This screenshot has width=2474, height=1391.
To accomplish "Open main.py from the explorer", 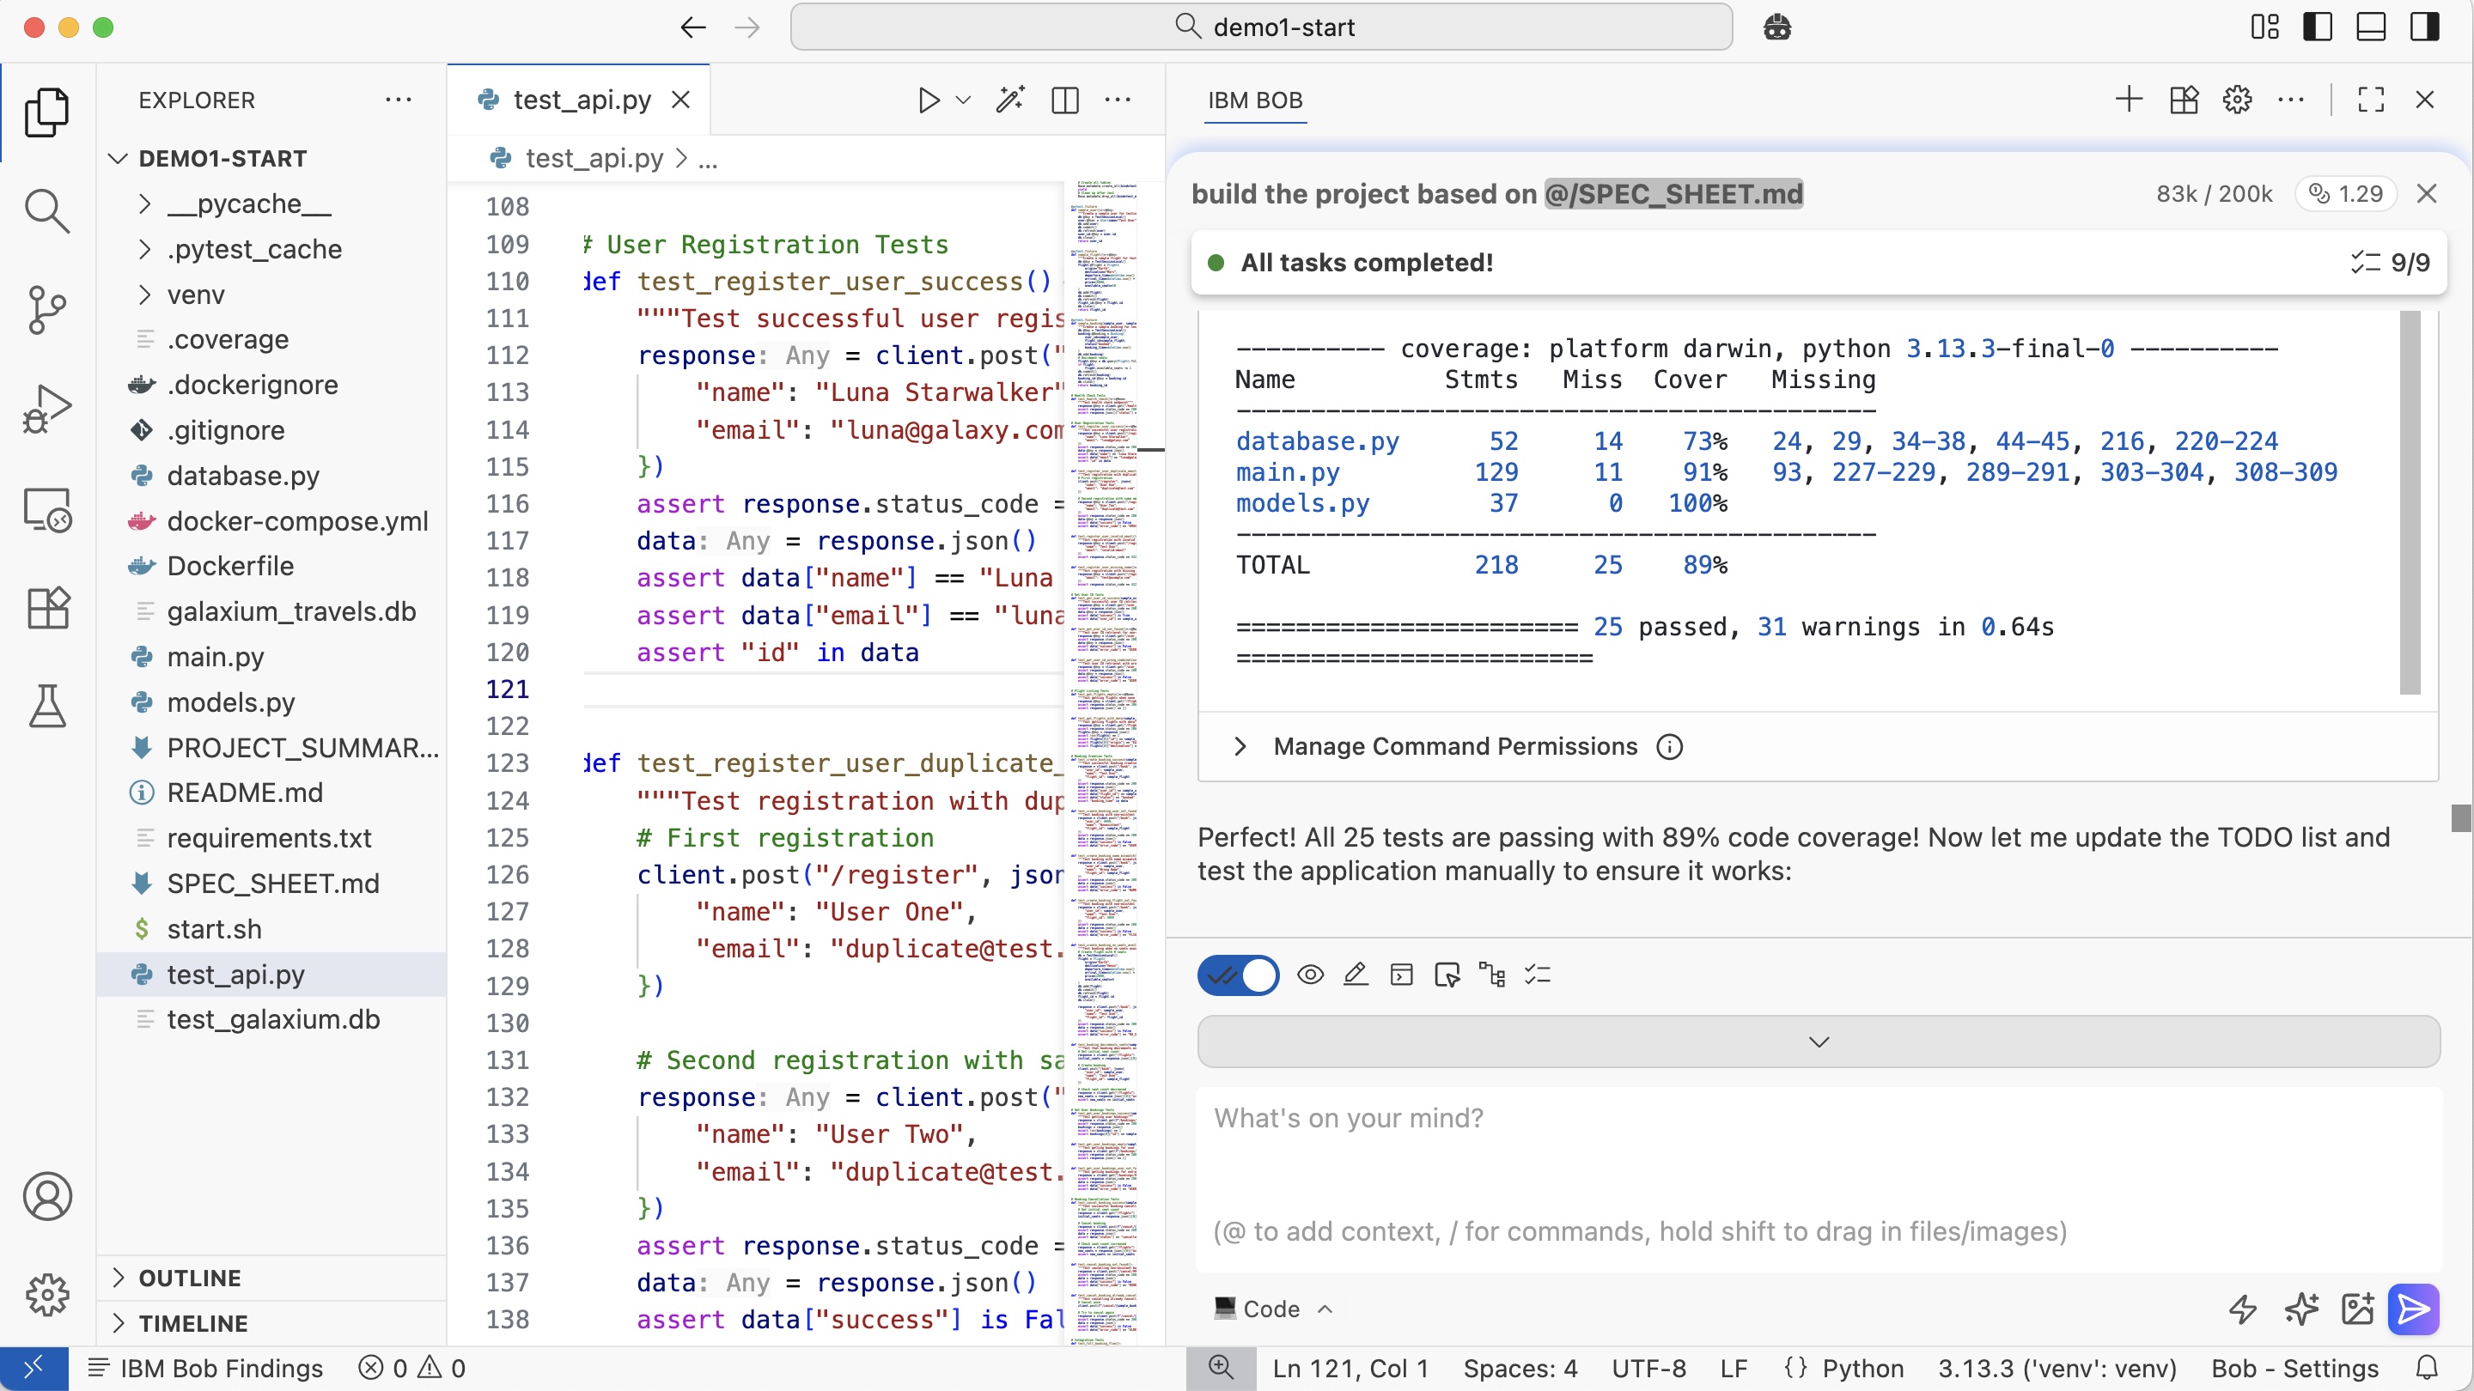I will click(x=215, y=657).
